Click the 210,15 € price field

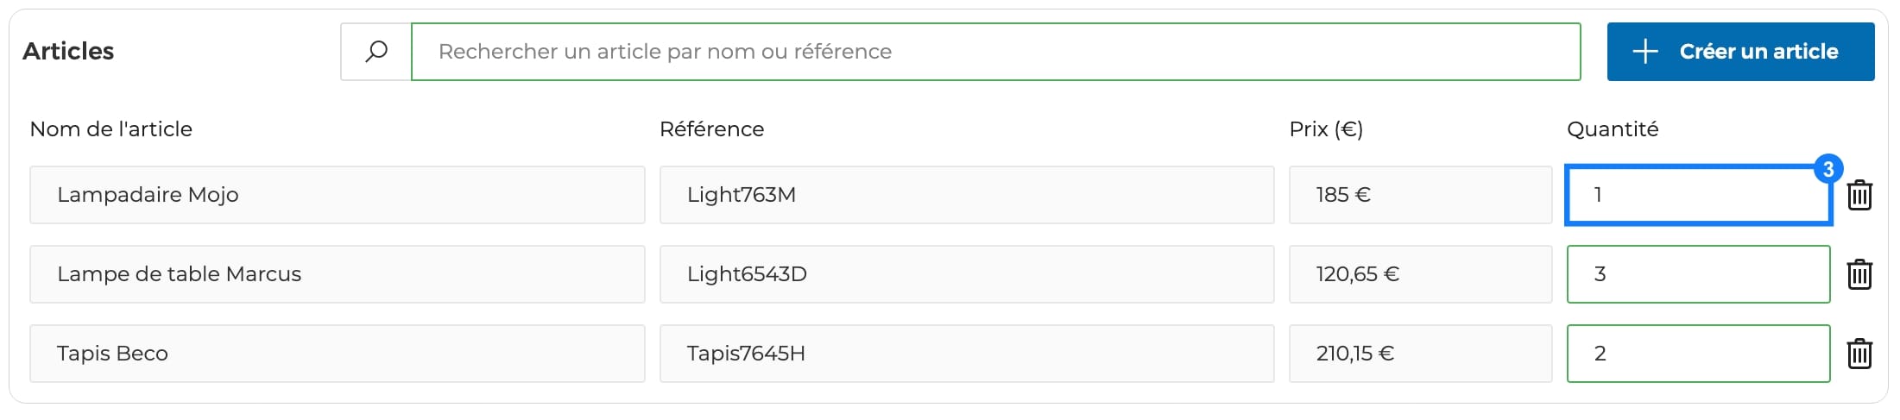[x=1421, y=354]
